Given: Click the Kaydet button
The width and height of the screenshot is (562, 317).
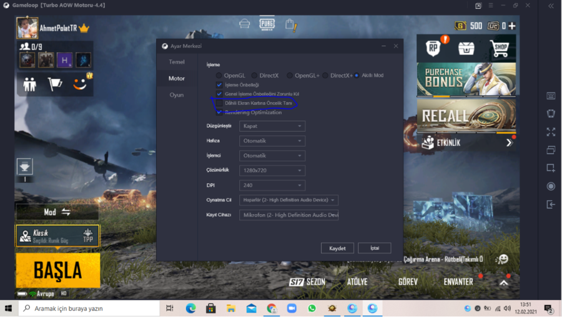Looking at the screenshot, I should point(337,248).
